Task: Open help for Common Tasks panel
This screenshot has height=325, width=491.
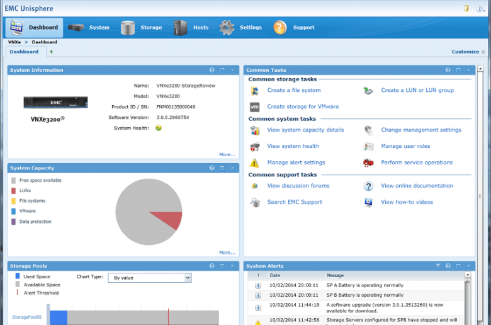Action: pyautogui.click(x=448, y=70)
